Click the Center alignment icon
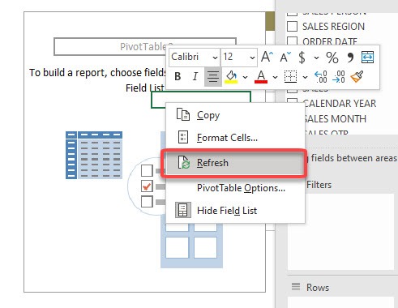This screenshot has height=308, width=398. [x=213, y=77]
